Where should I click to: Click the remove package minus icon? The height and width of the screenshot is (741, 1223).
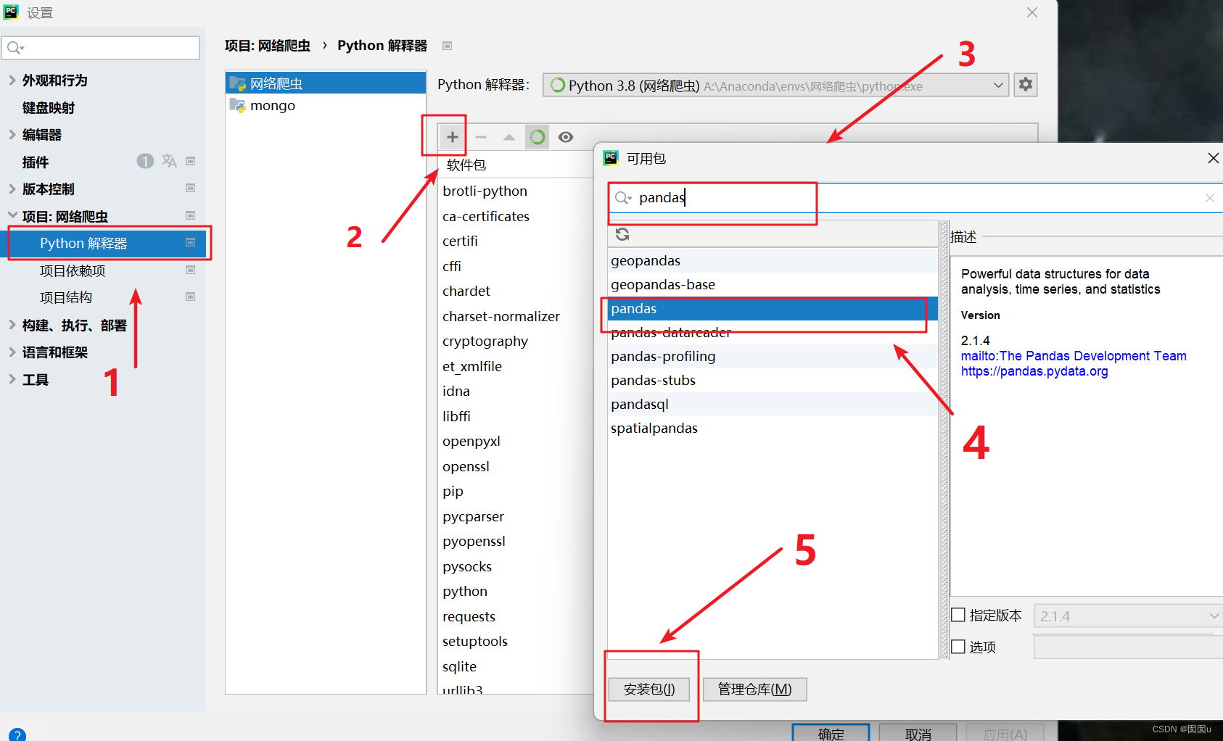481,136
